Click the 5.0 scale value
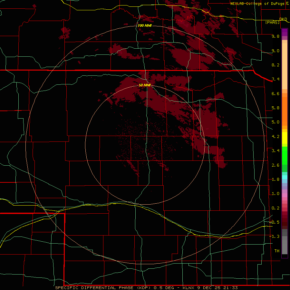290x290 pixels. pos(275,122)
